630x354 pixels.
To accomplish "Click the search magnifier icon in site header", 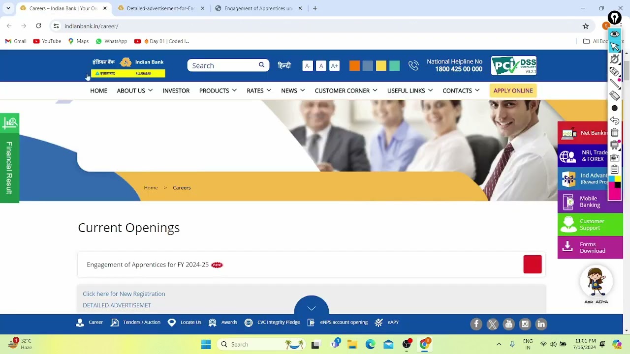I will point(261,65).
